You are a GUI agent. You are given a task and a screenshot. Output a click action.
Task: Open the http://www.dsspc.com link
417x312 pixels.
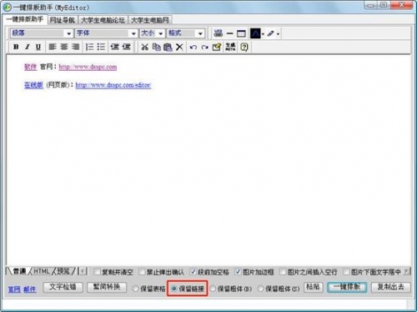[x=88, y=67]
